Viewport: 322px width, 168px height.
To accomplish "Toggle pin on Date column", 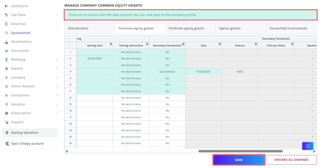I will [x=219, y=45].
